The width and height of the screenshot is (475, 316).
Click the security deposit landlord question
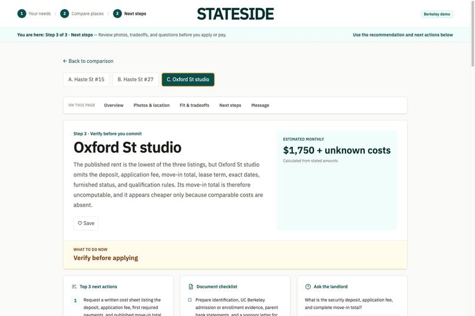(x=349, y=304)
